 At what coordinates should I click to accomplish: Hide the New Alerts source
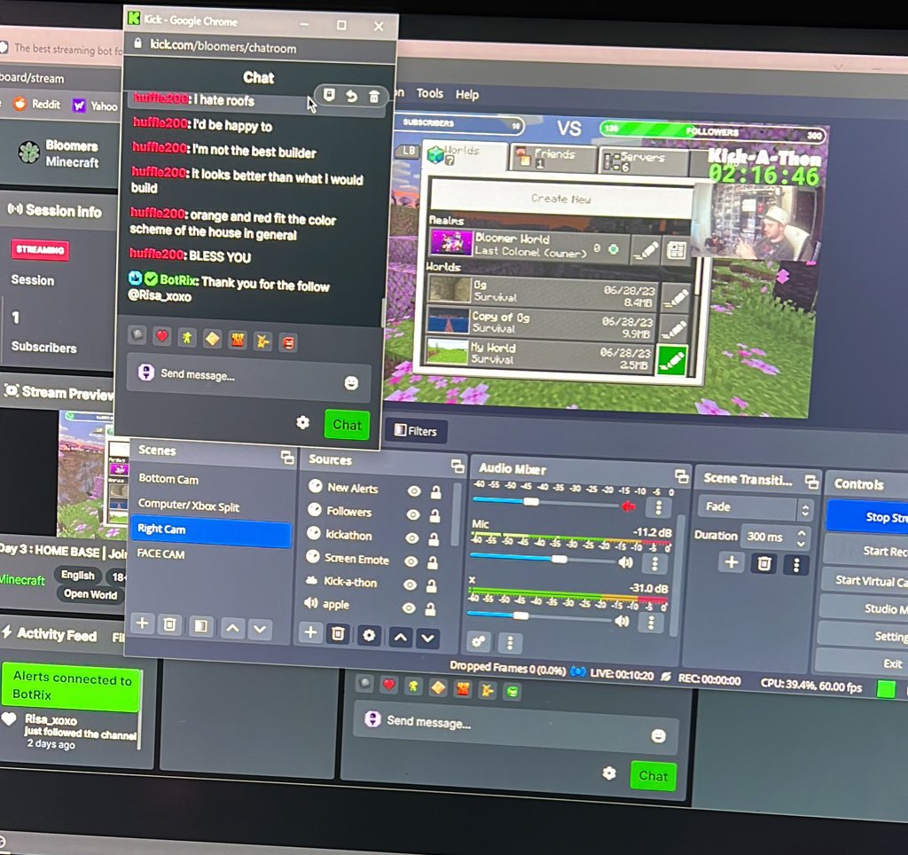click(x=414, y=491)
